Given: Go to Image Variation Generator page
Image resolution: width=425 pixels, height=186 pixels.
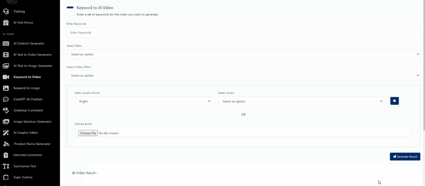Looking at the screenshot, I should pyautogui.click(x=32, y=121).
